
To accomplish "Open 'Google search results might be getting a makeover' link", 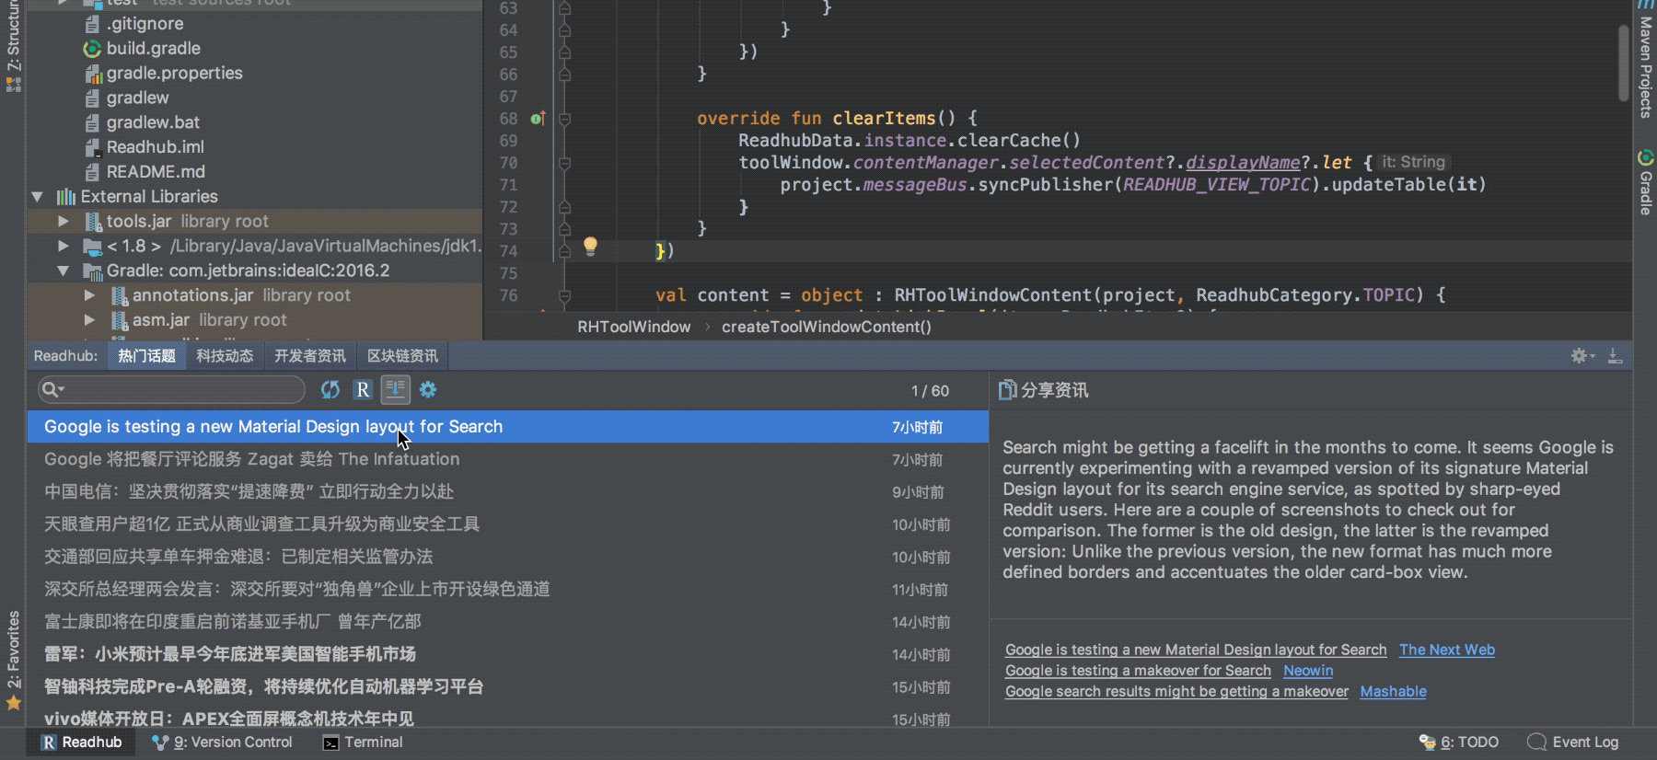I will click(1176, 692).
